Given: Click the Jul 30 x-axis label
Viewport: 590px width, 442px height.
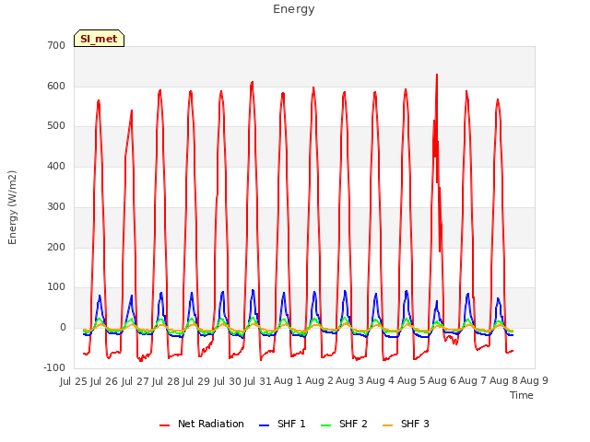Looking at the screenshot, I should 228,381.
